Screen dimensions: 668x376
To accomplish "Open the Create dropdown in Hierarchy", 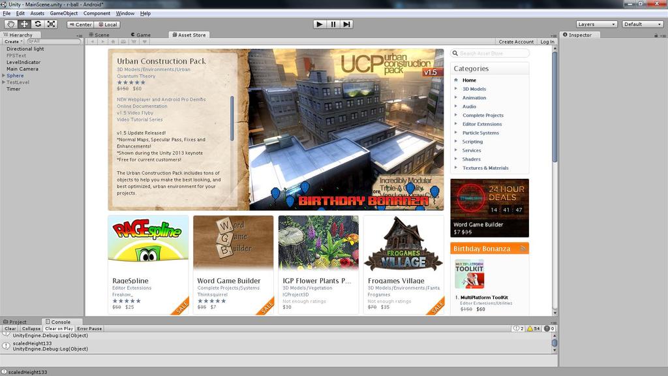I will (13, 41).
